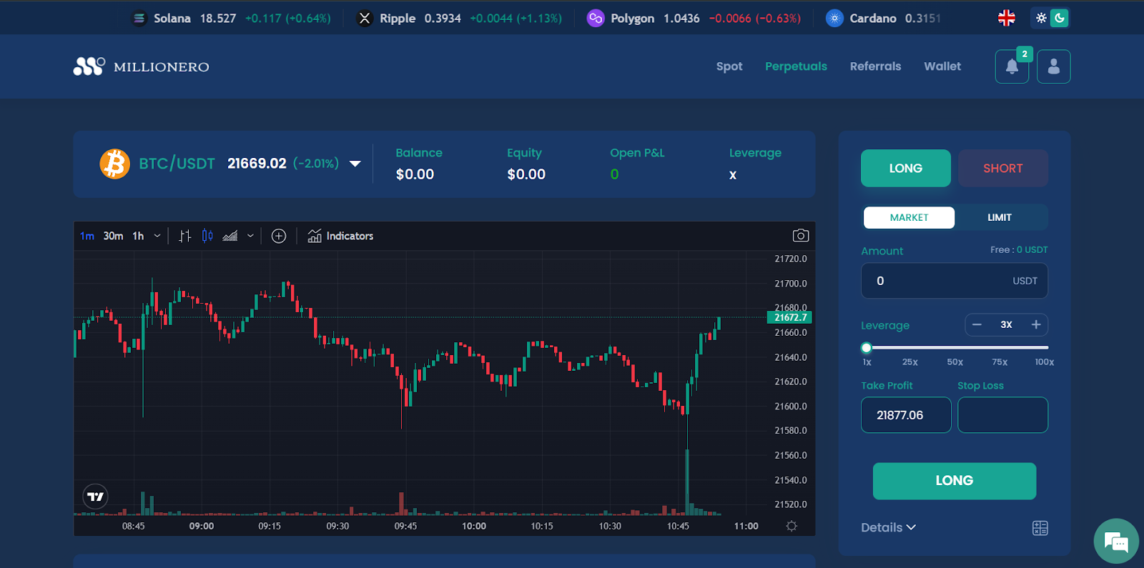Open the calculator icon beside Details

point(1040,528)
